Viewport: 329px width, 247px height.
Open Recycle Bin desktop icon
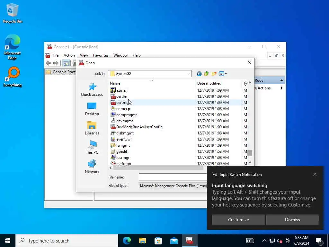(13, 14)
